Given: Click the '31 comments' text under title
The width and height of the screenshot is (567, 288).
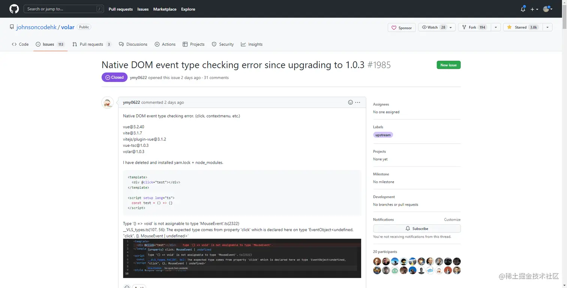Looking at the screenshot, I should coord(216,78).
